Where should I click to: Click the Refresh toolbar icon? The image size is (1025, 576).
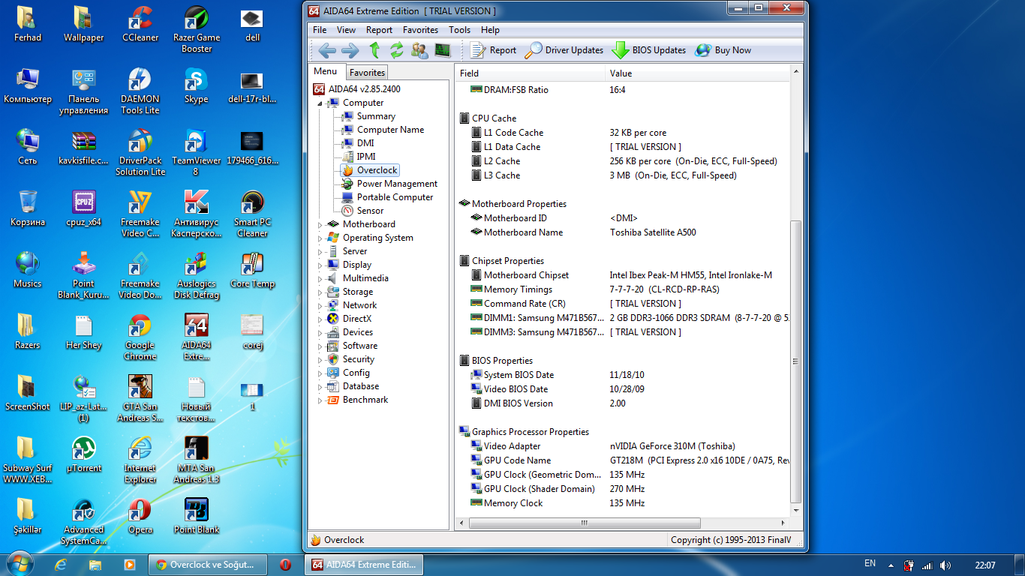397,50
